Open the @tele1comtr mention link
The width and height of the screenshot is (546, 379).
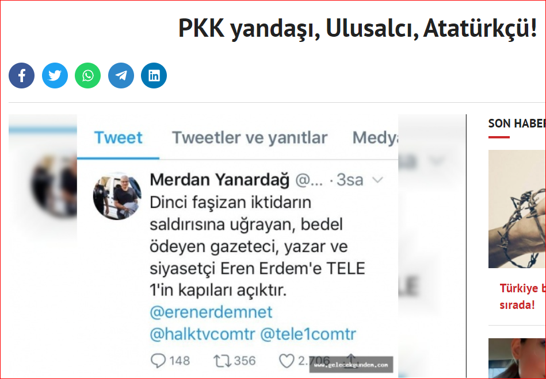pos(308,334)
